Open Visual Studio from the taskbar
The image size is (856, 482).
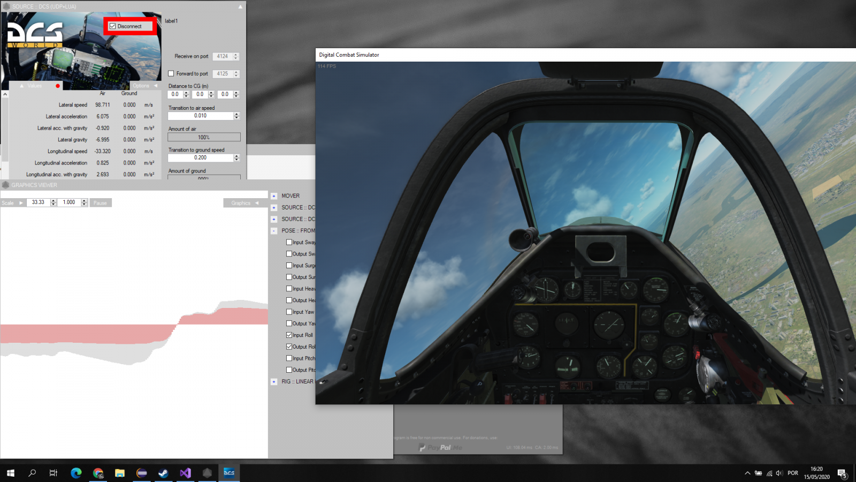point(185,473)
